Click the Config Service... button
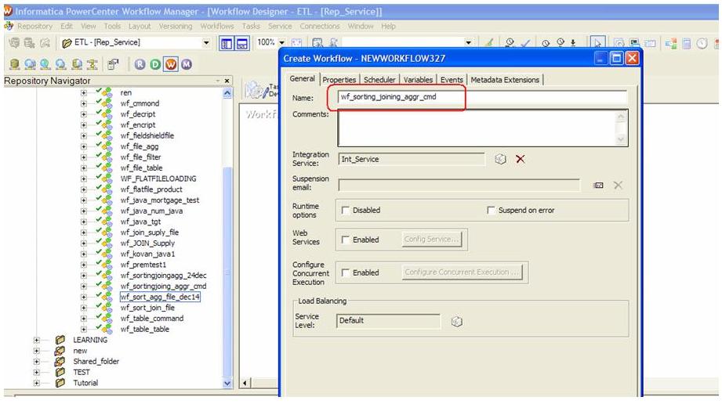This screenshot has height=404, width=722. click(x=431, y=240)
